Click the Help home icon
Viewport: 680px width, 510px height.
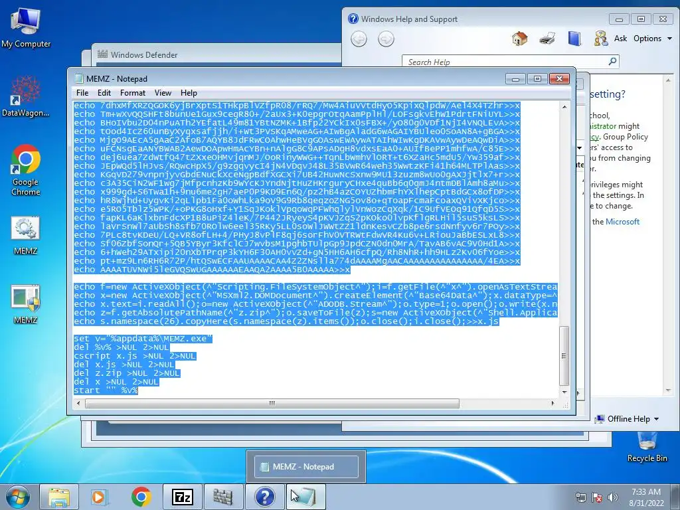[x=519, y=39]
